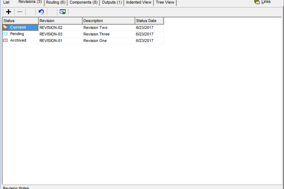This screenshot has height=189, width=284.
Task: Click the Links folder icon
Action: 257,2
